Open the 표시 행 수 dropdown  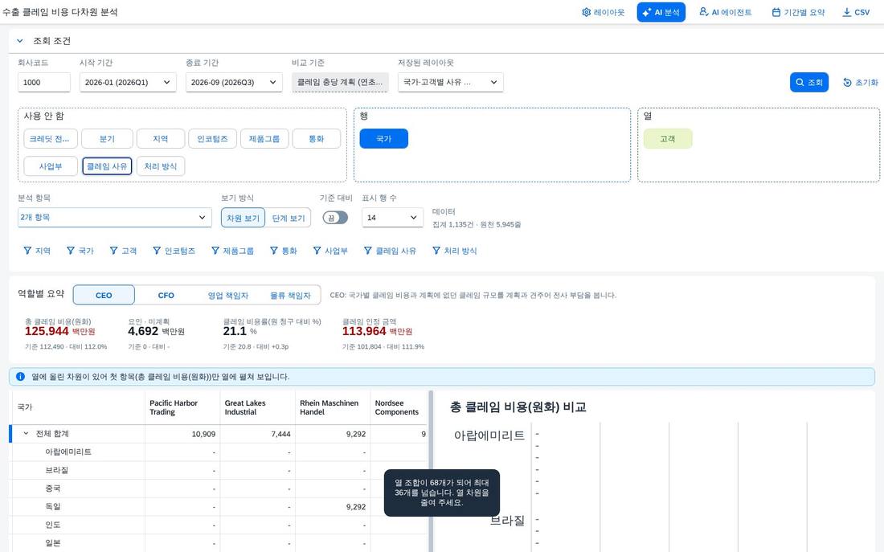pos(392,218)
